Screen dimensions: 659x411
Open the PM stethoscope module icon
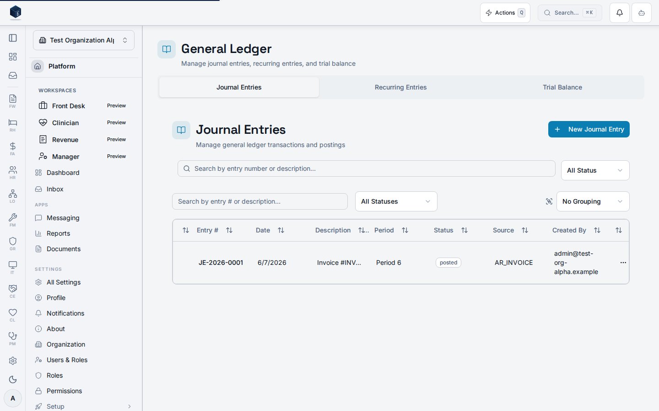pos(13,338)
